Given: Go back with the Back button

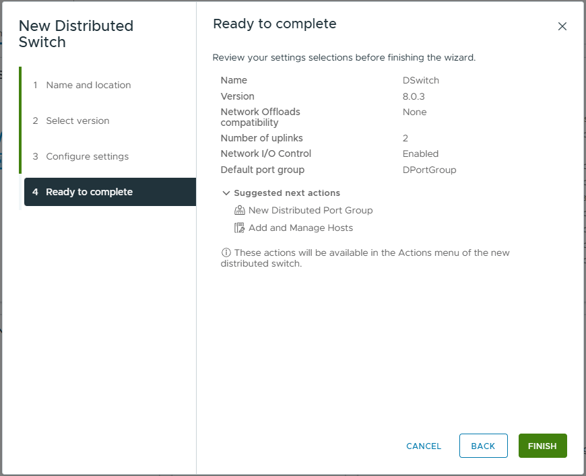Looking at the screenshot, I should [483, 446].
